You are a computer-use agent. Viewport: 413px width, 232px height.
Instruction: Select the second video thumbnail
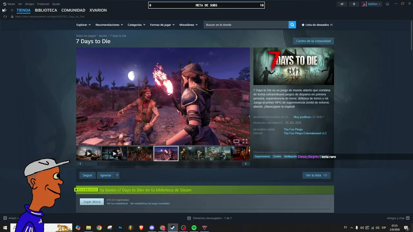(115, 153)
